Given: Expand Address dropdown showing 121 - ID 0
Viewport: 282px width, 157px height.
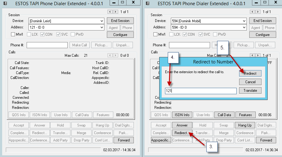Looking at the screenshot, I should 66,27.
